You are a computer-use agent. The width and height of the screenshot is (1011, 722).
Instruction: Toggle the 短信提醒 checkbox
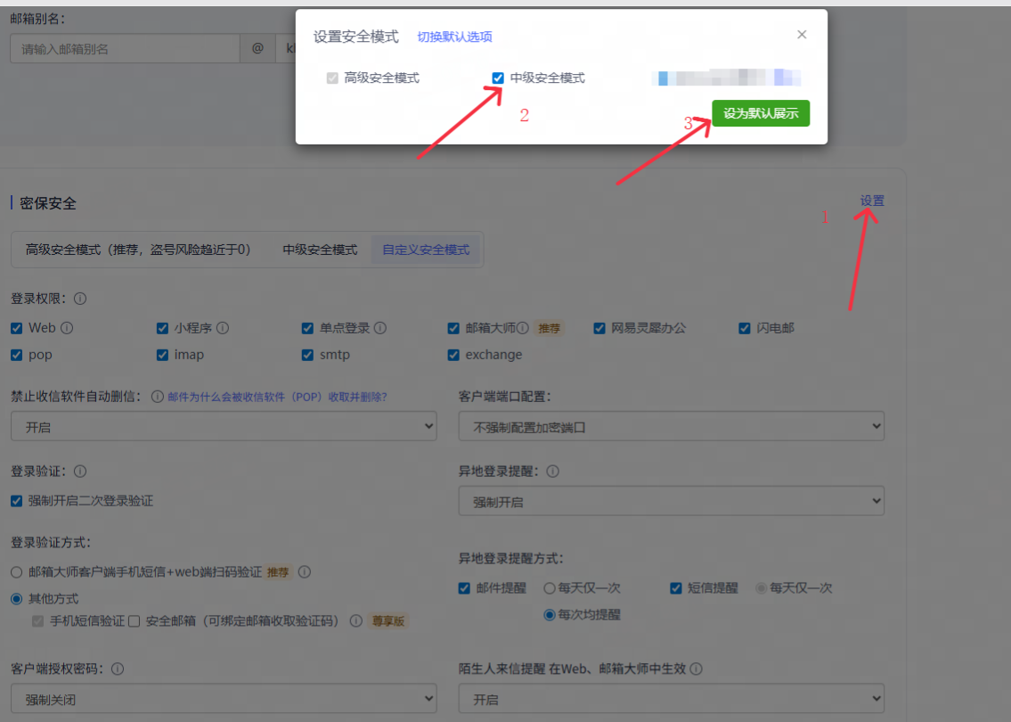(676, 588)
